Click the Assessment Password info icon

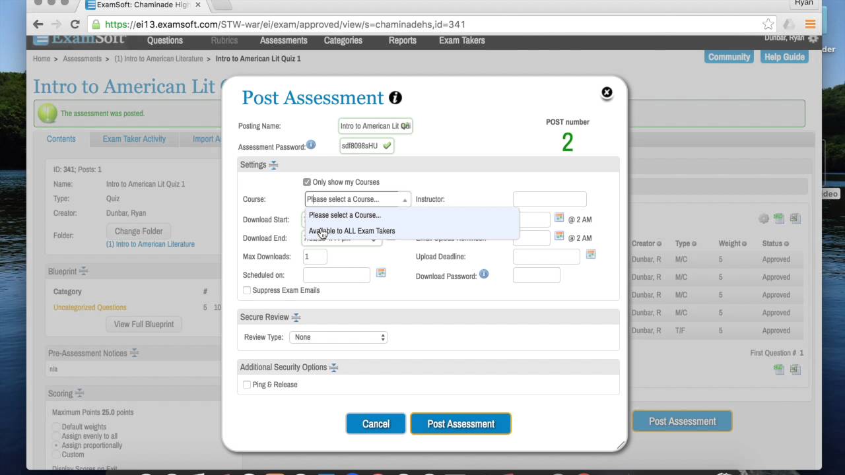pos(311,144)
